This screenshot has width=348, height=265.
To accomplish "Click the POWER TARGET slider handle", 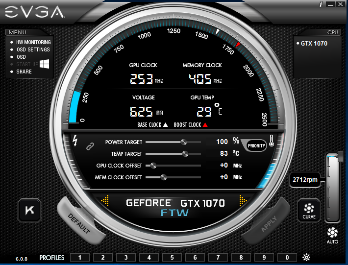I will 183,142.
